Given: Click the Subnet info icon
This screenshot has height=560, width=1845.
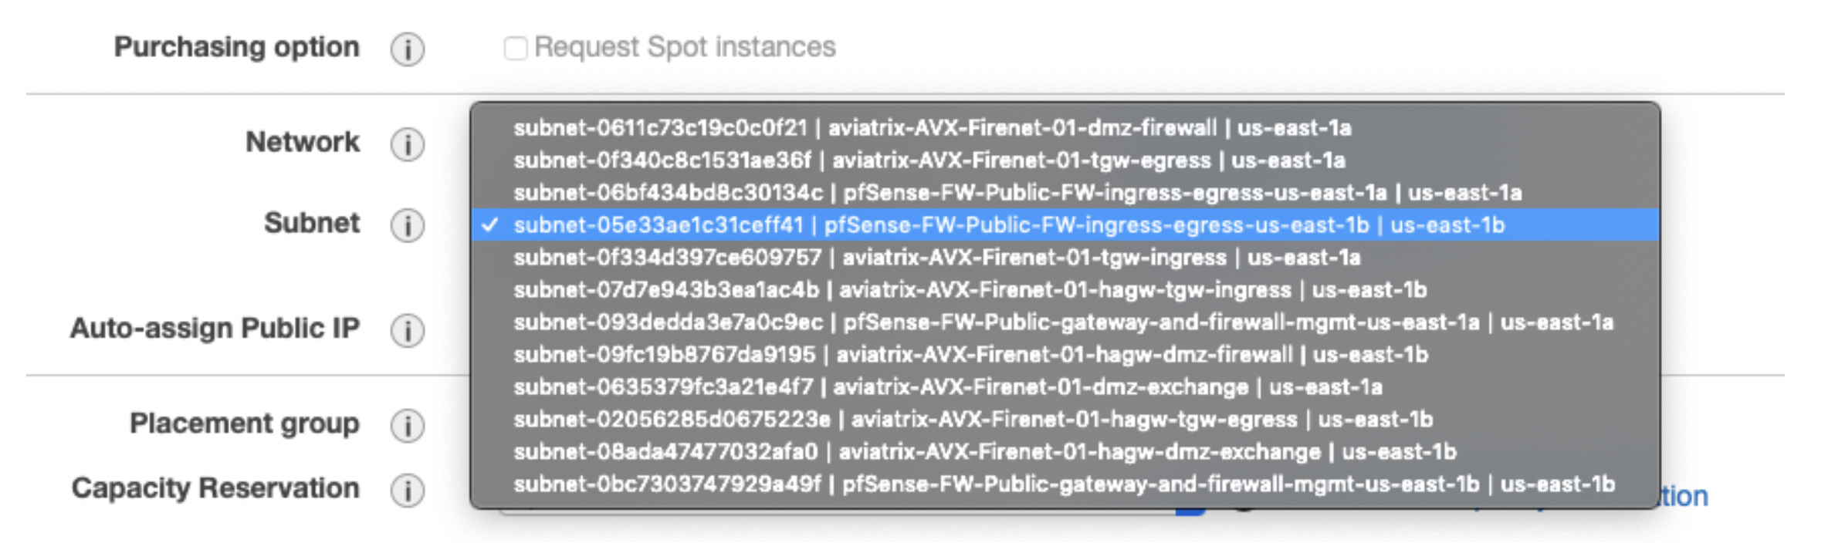Looking at the screenshot, I should click(x=407, y=225).
